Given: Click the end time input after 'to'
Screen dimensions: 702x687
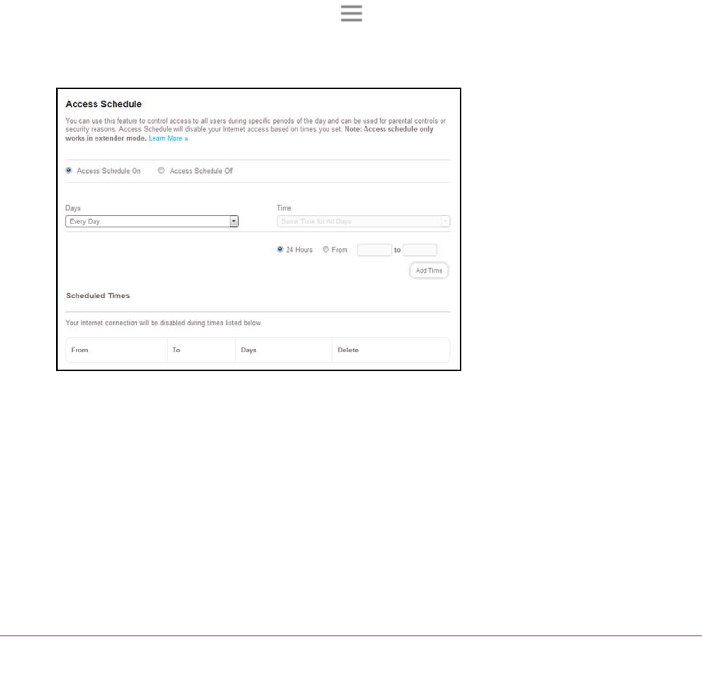Looking at the screenshot, I should click(420, 250).
